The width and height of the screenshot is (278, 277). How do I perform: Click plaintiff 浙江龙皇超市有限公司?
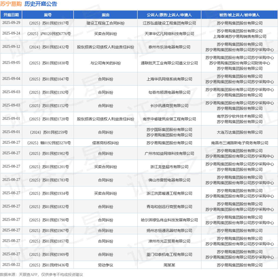(169, 167)
